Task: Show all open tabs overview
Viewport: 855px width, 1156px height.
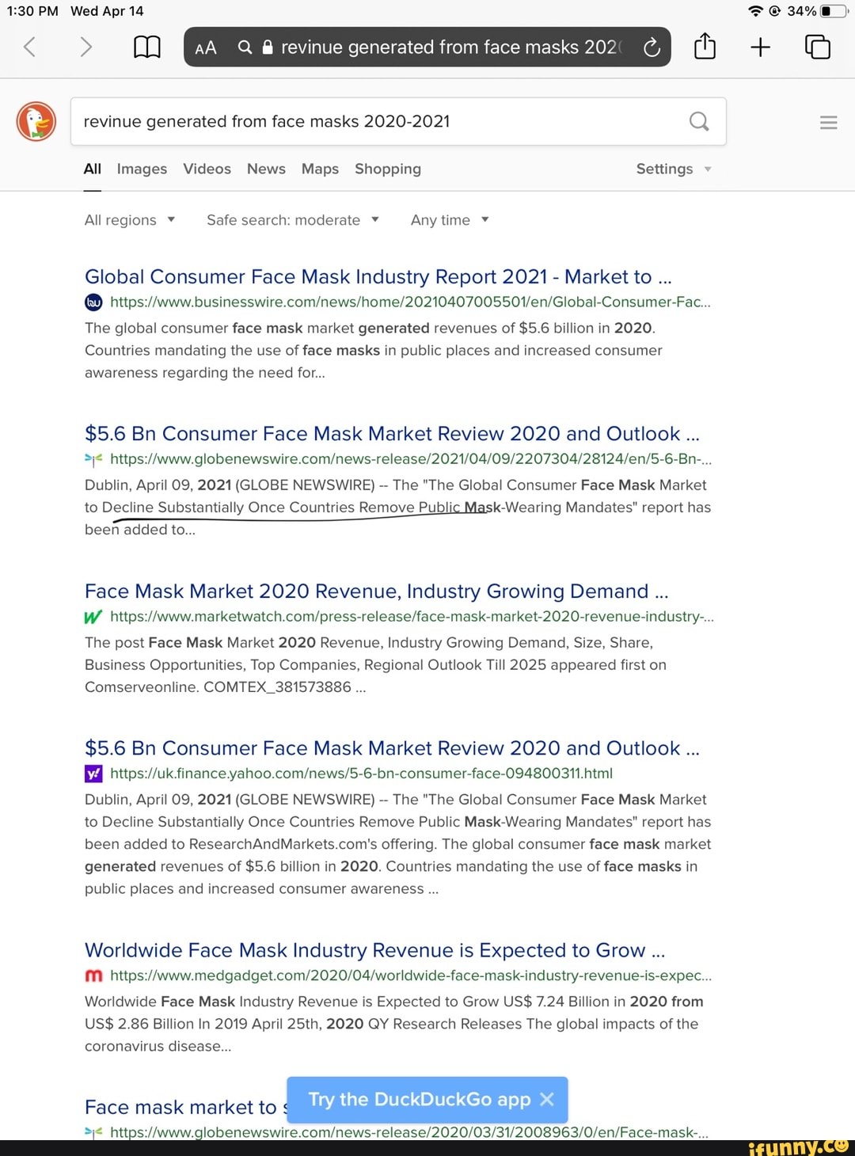Action: click(817, 48)
